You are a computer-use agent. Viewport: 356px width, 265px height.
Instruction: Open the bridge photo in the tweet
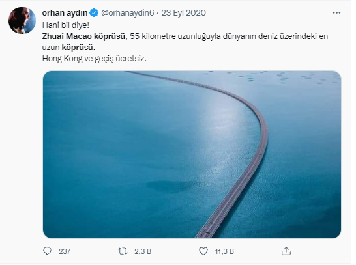192,154
